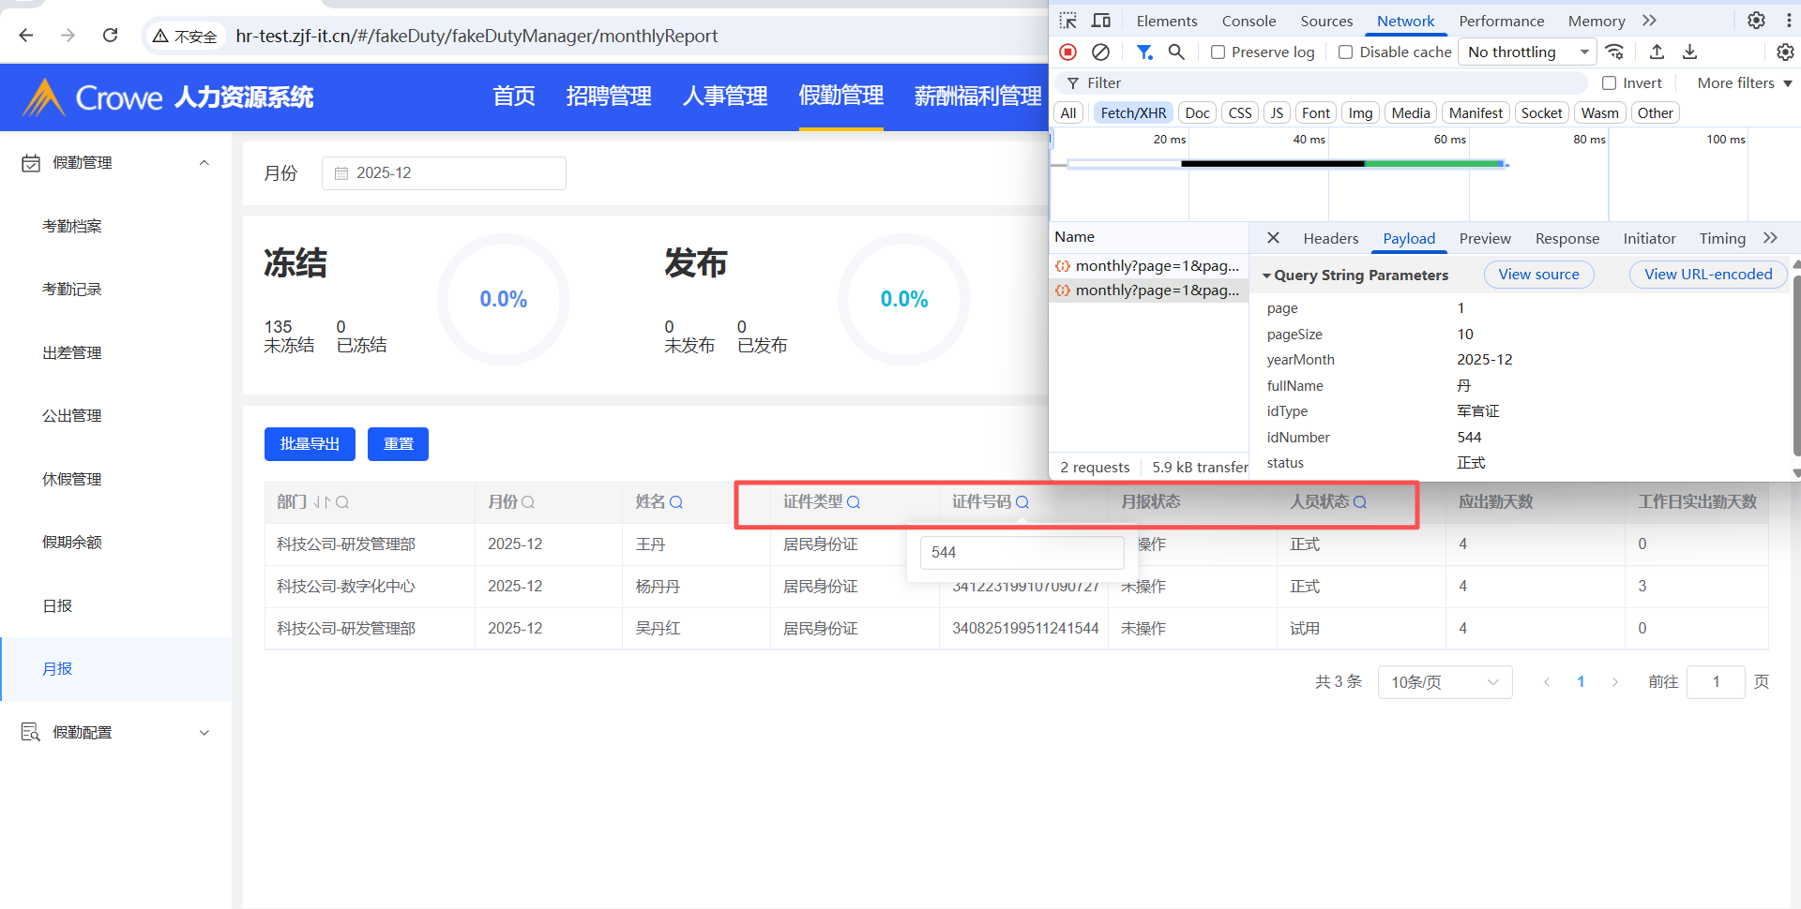Stop recording network log

point(1068,52)
